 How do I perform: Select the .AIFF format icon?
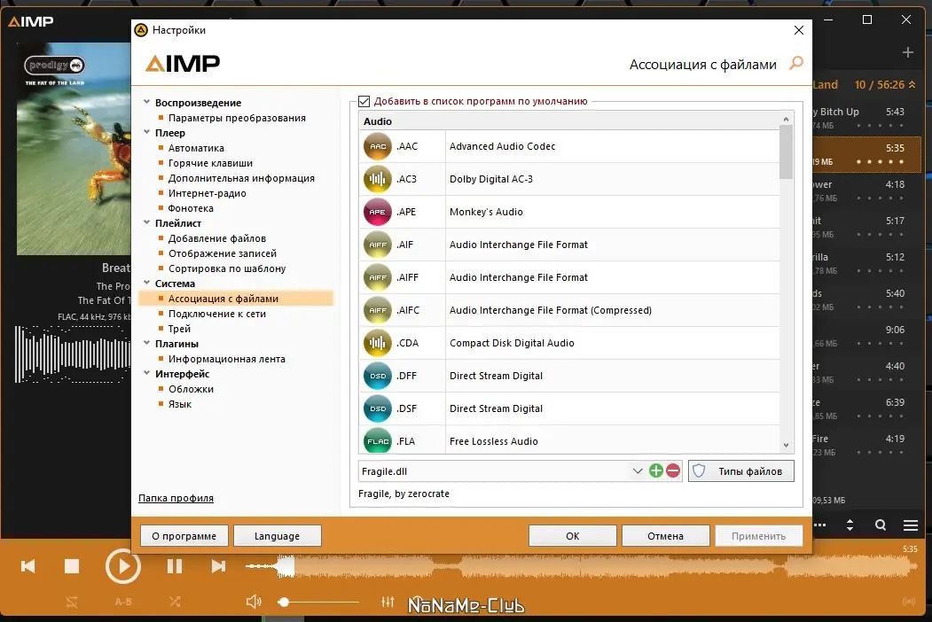(x=378, y=277)
